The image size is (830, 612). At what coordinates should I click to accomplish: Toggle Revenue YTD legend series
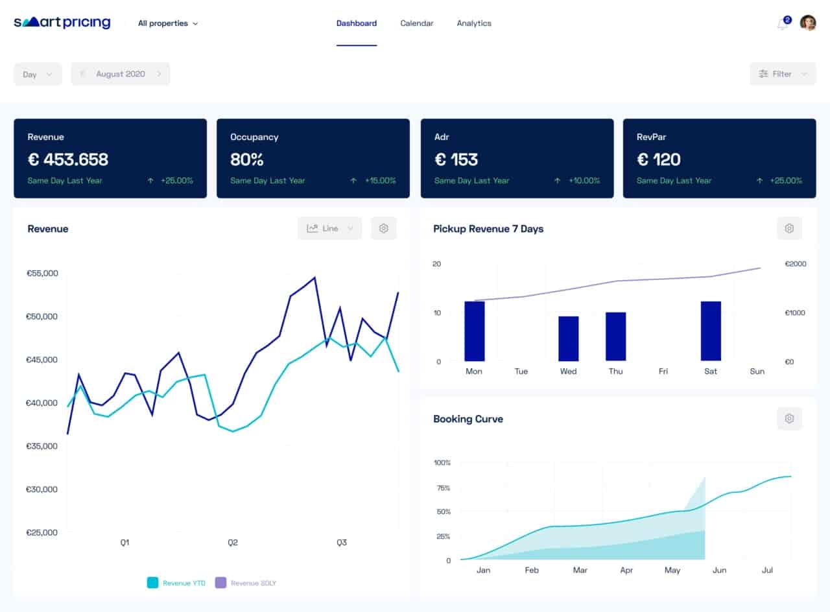pyautogui.click(x=176, y=583)
